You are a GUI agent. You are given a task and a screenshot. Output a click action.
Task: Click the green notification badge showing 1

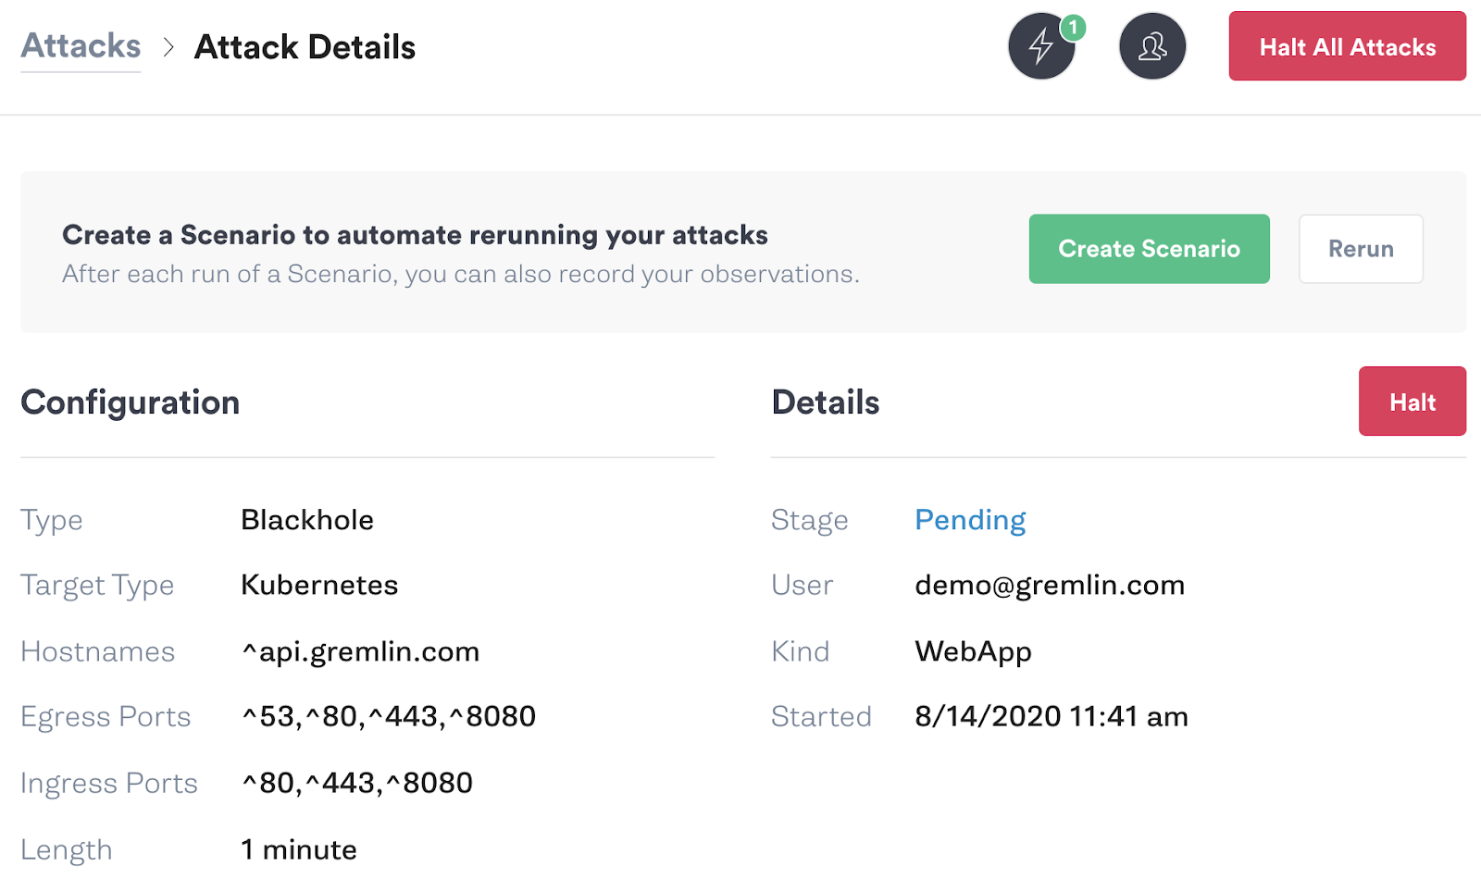(x=1073, y=28)
